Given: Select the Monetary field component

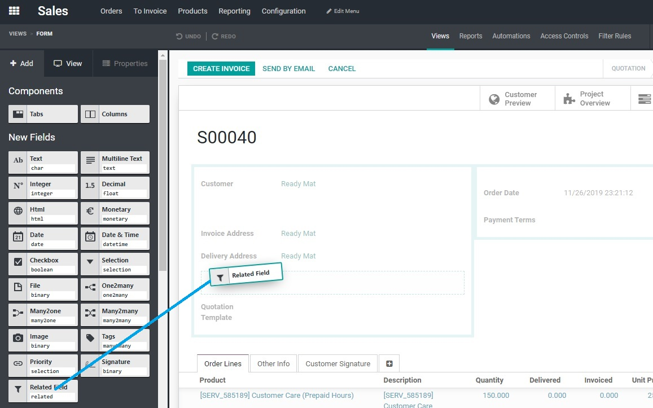Looking at the screenshot, I should coord(115,213).
